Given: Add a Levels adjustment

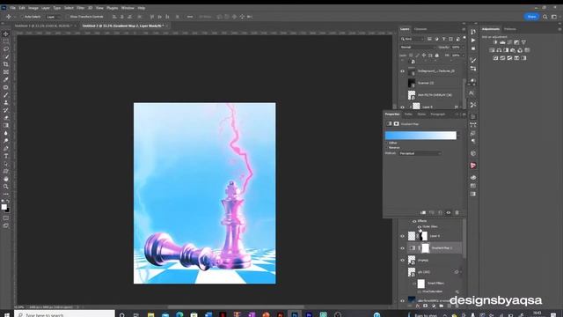Looking at the screenshot, I should 502,42.
